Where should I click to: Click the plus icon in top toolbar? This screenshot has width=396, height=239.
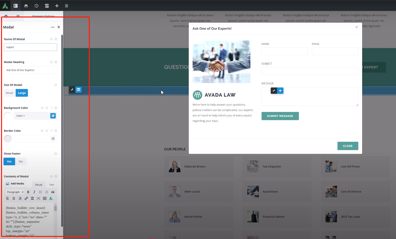pyautogui.click(x=57, y=6)
